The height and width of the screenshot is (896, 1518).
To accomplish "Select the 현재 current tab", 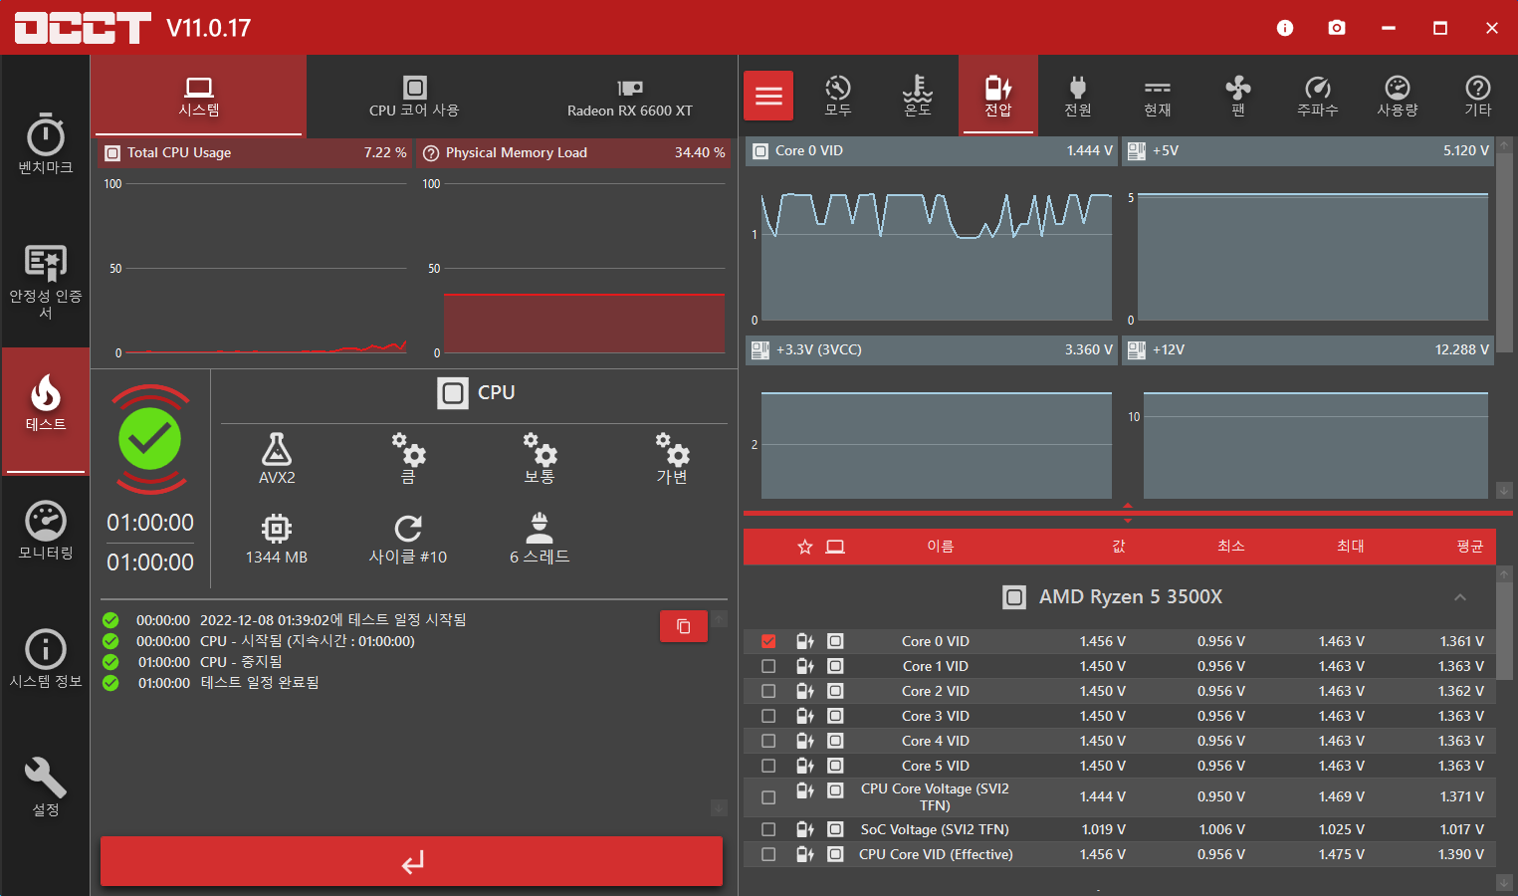I will [x=1158, y=96].
